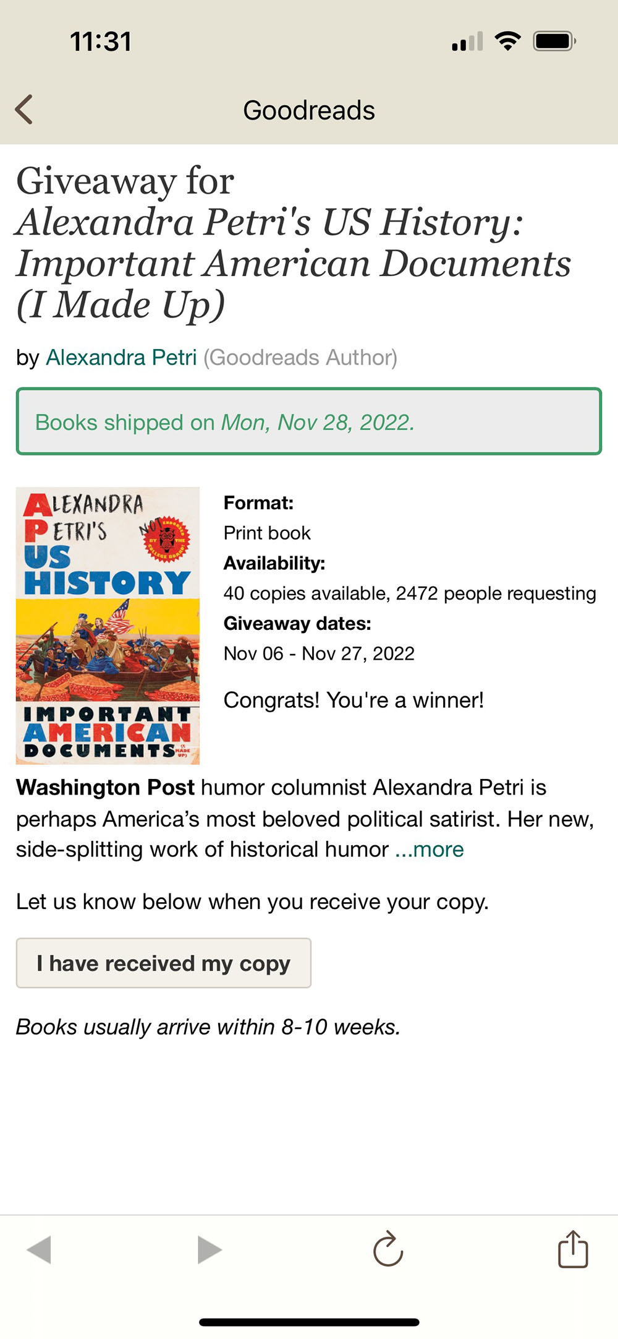Tap the back chevron in header

pyautogui.click(x=24, y=110)
